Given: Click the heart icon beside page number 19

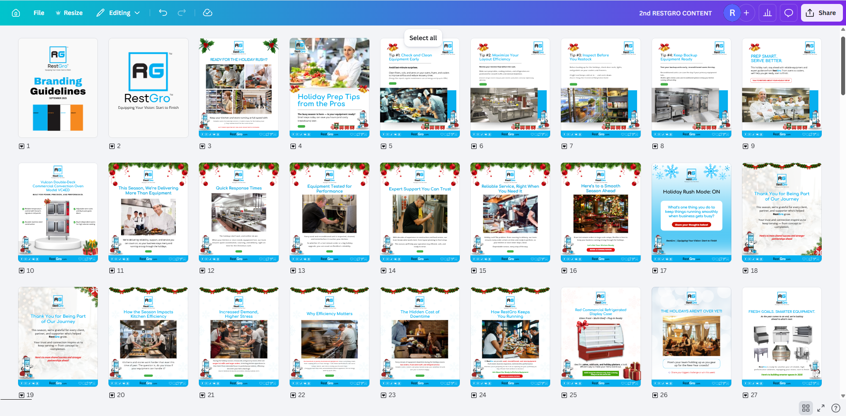Looking at the screenshot, I should tap(22, 395).
